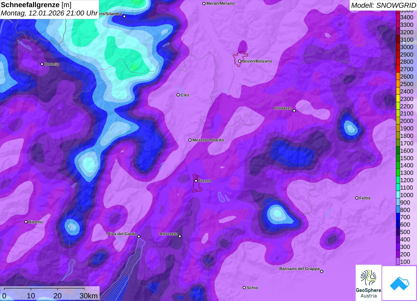417x301 pixels.
Task: Click the Mezzolombardo marker dot
Action: click(190, 140)
